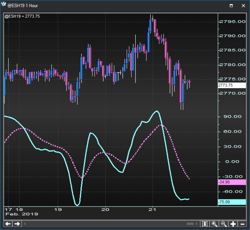The height and width of the screenshot is (230, 250).
Task: Click the horizontal scrollbar left arrow
Action: click(x=25, y=224)
